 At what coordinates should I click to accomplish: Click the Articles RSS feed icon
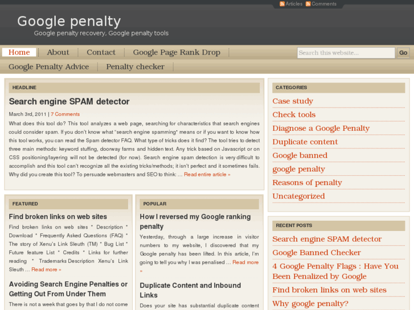coord(282,4)
